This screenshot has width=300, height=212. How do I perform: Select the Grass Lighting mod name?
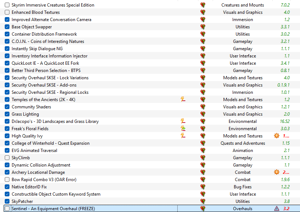(x=25, y=114)
